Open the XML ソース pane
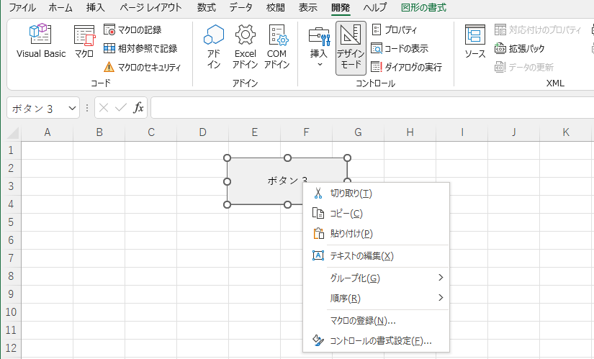The image size is (594, 359). (x=475, y=42)
